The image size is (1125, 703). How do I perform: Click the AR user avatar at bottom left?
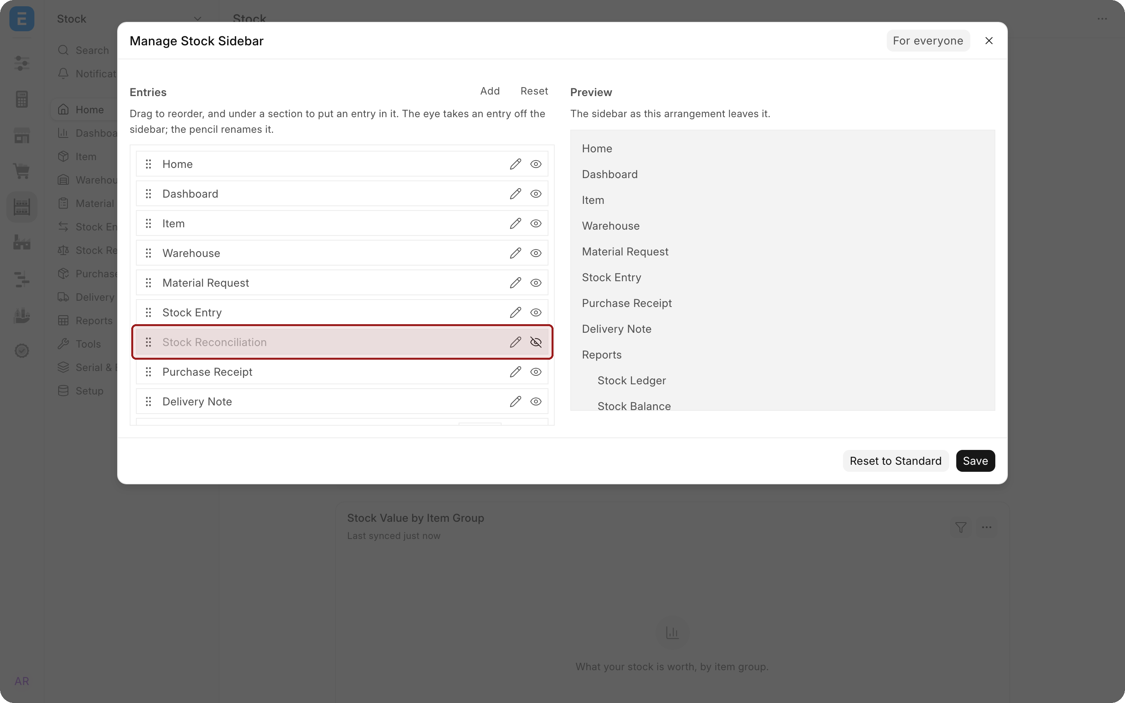(22, 681)
